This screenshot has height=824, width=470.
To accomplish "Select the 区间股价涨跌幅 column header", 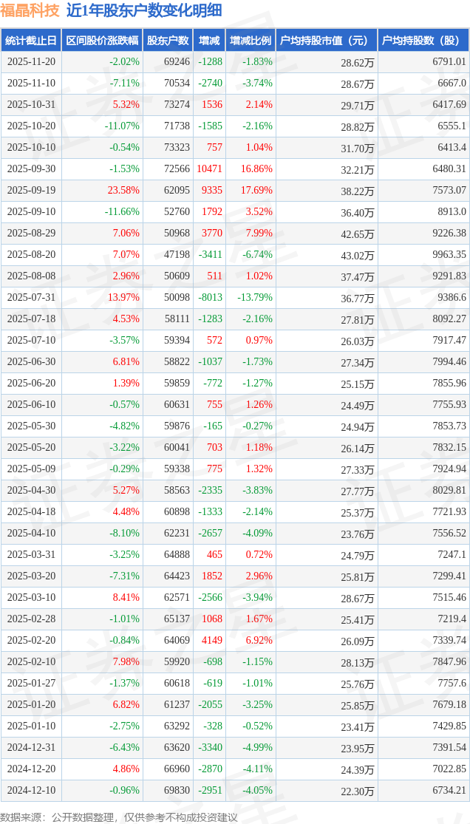I will tap(102, 41).
